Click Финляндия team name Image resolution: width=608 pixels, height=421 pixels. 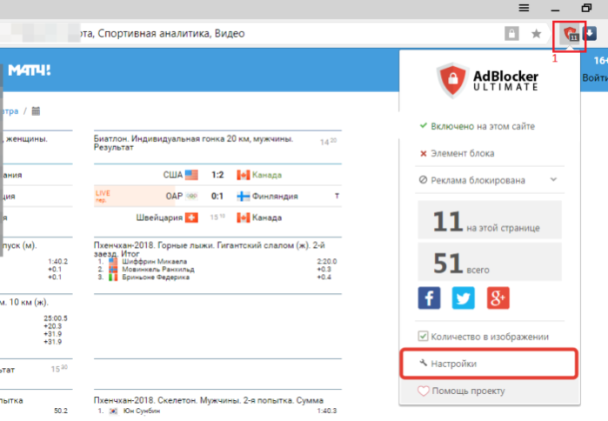click(275, 197)
